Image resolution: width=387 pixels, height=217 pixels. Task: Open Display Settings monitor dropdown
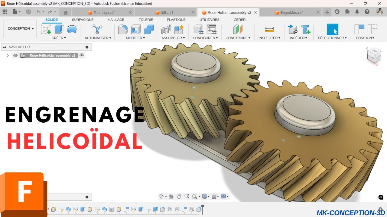tap(206, 197)
